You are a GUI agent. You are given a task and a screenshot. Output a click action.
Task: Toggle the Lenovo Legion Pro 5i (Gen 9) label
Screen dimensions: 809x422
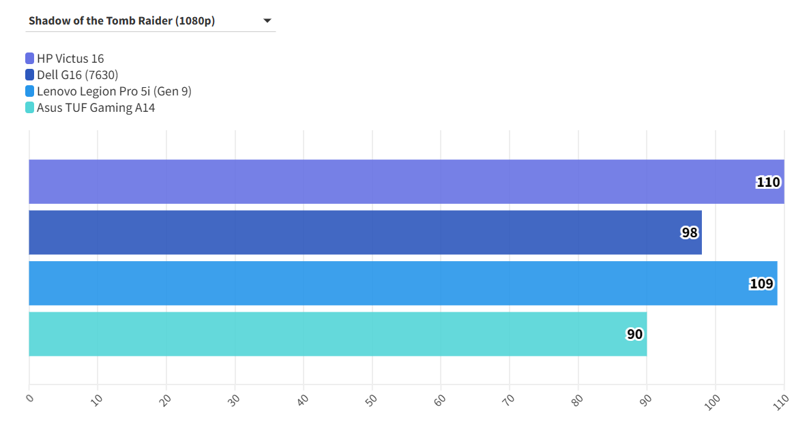point(114,91)
